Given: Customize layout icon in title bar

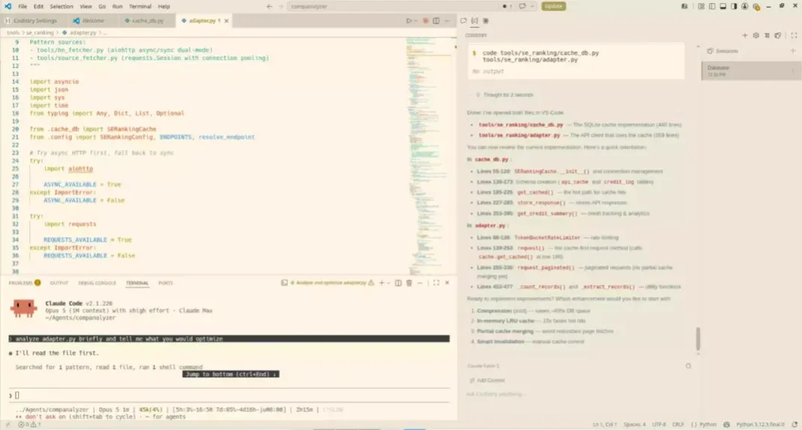Looking at the screenshot, I should (x=701, y=7).
